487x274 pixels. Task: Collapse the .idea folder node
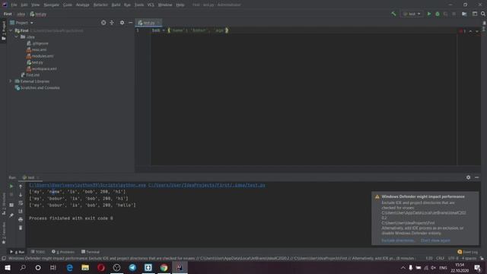(x=17, y=37)
